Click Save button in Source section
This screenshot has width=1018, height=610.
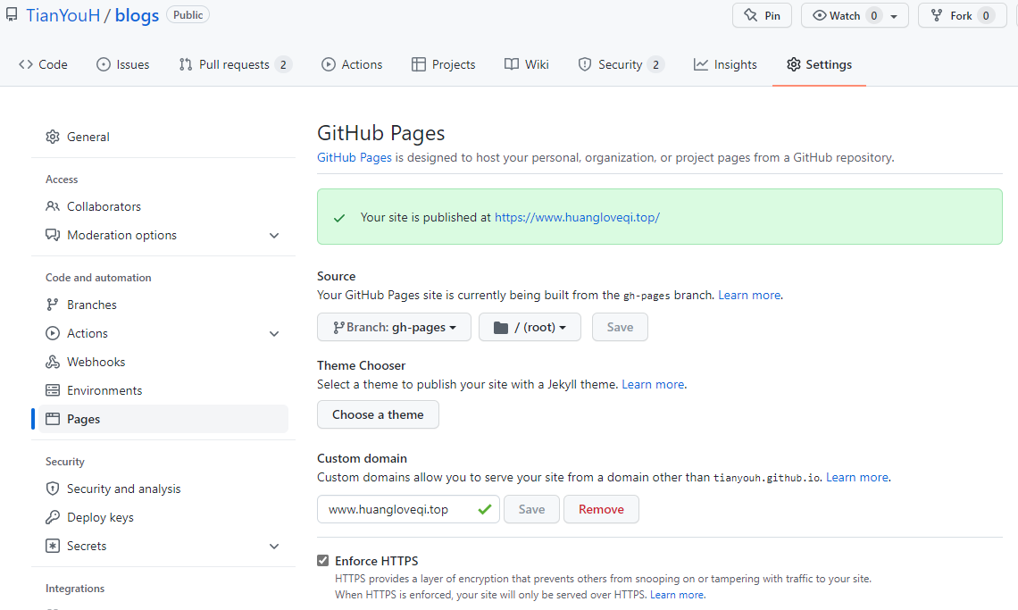tap(620, 327)
